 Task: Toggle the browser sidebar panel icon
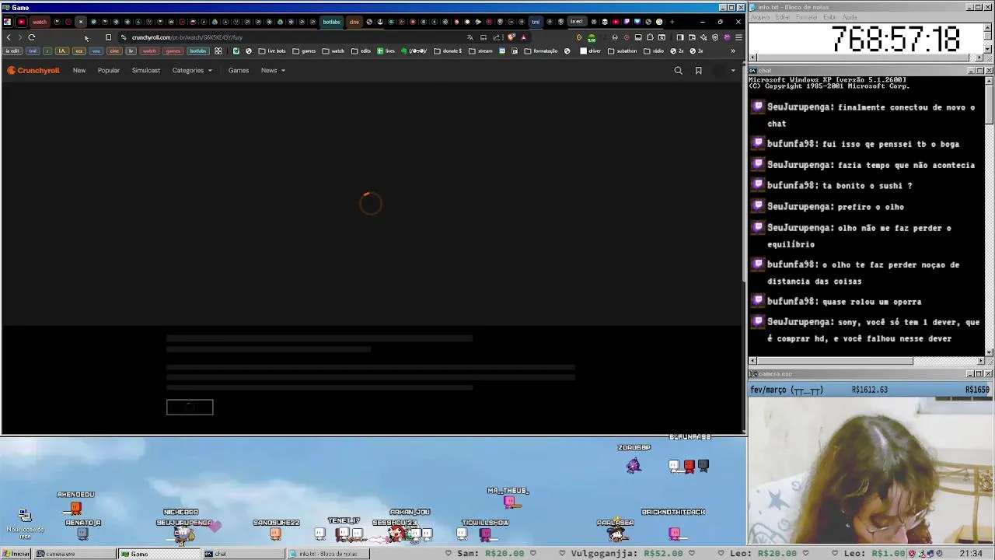(x=680, y=37)
